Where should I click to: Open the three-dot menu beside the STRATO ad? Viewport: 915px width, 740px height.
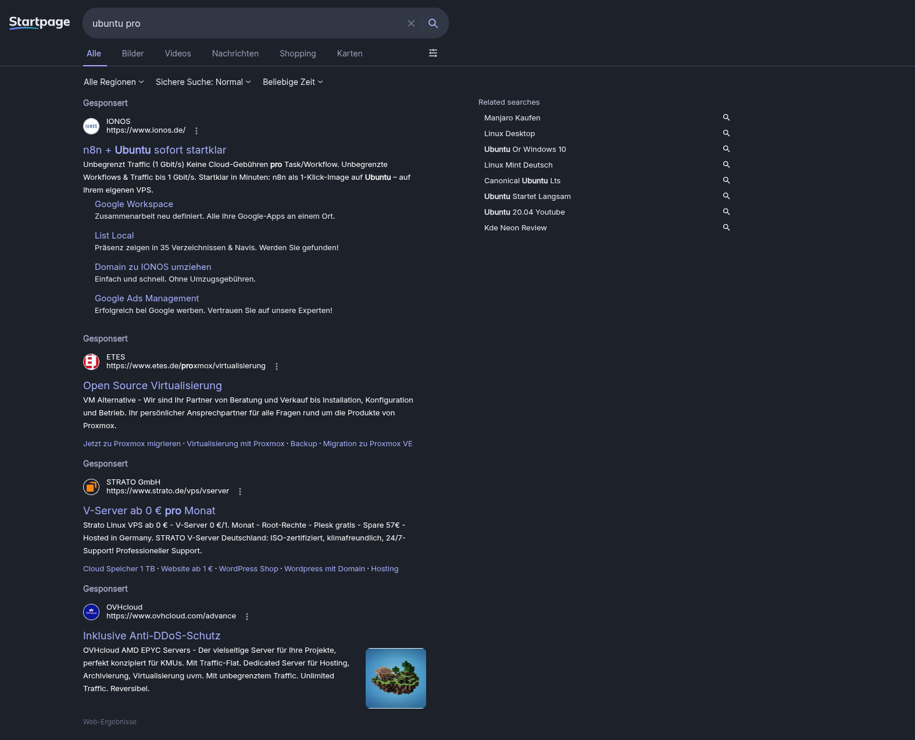click(240, 492)
